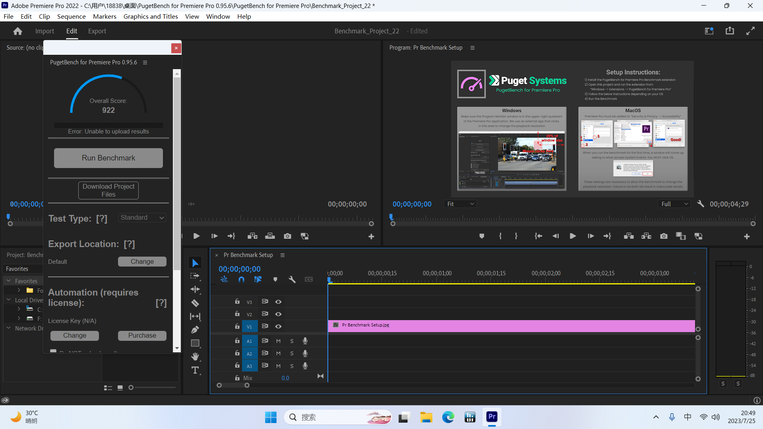The image size is (763, 429).
Task: Select the Type tool
Action: coord(195,370)
